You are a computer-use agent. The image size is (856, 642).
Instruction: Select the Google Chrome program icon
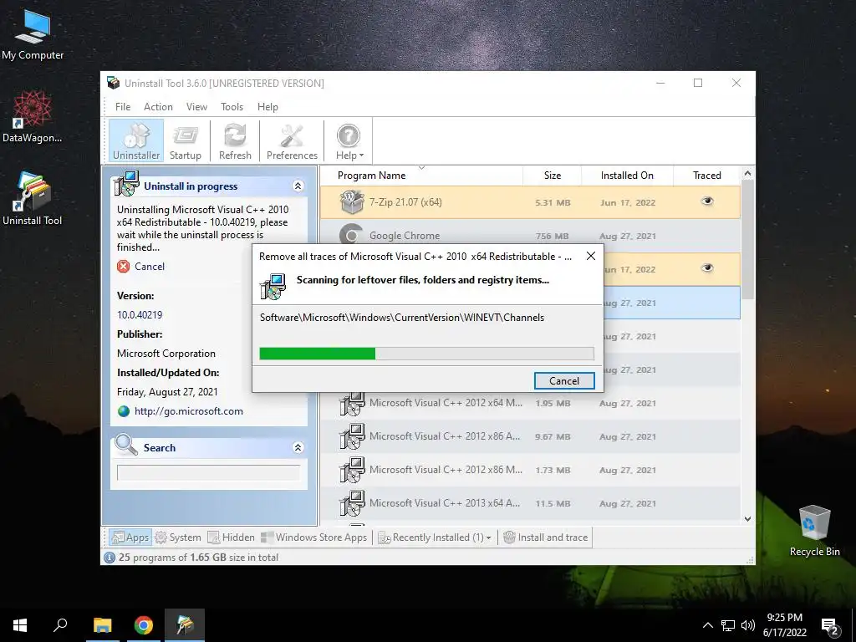click(352, 235)
